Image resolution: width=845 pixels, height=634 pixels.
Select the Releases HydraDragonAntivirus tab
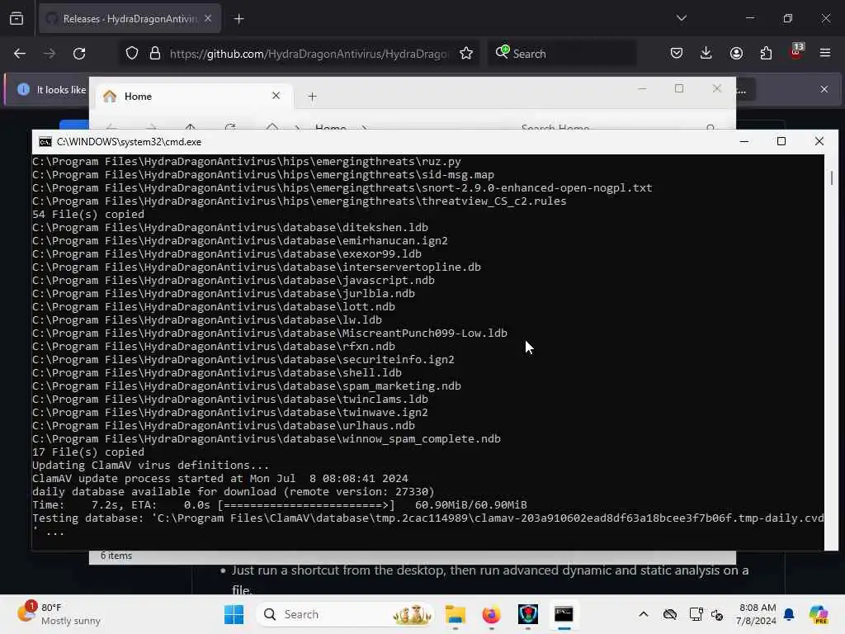tap(130, 19)
